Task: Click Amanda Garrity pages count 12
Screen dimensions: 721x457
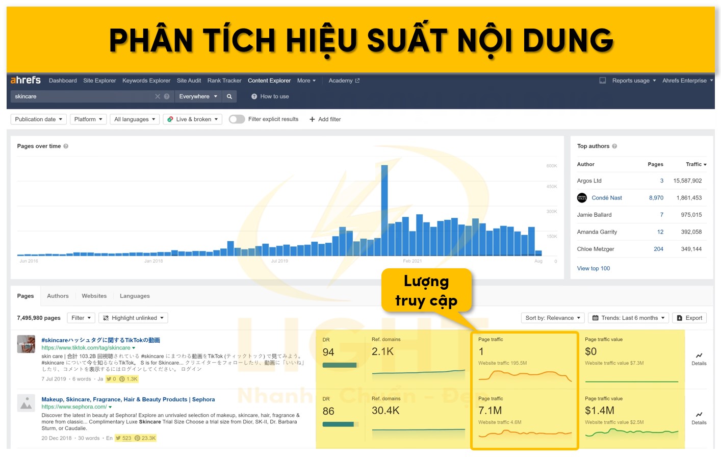Action: tap(660, 232)
